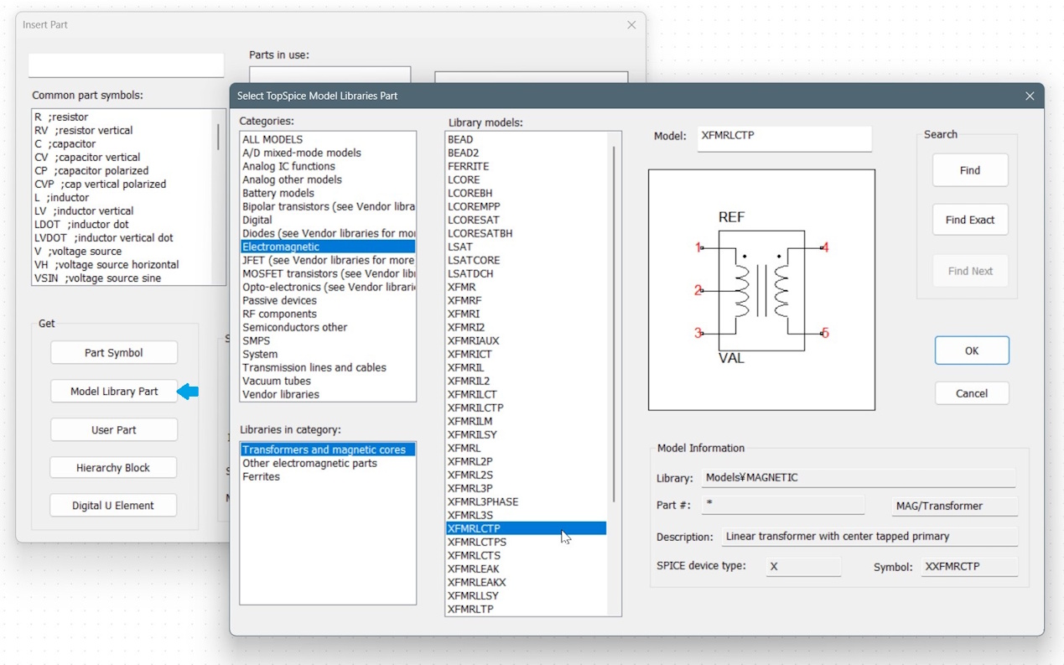The image size is (1064, 665).
Task: Cancel the model library part dialog
Action: click(x=972, y=393)
